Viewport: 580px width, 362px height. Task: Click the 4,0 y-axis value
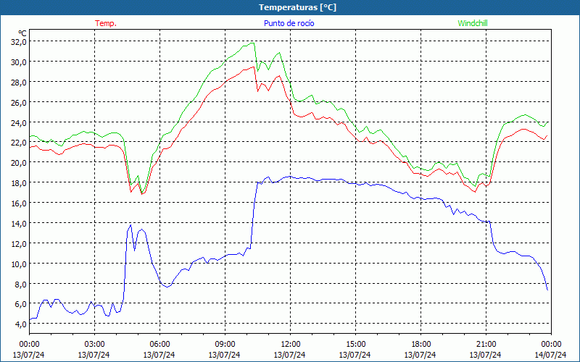(20, 324)
